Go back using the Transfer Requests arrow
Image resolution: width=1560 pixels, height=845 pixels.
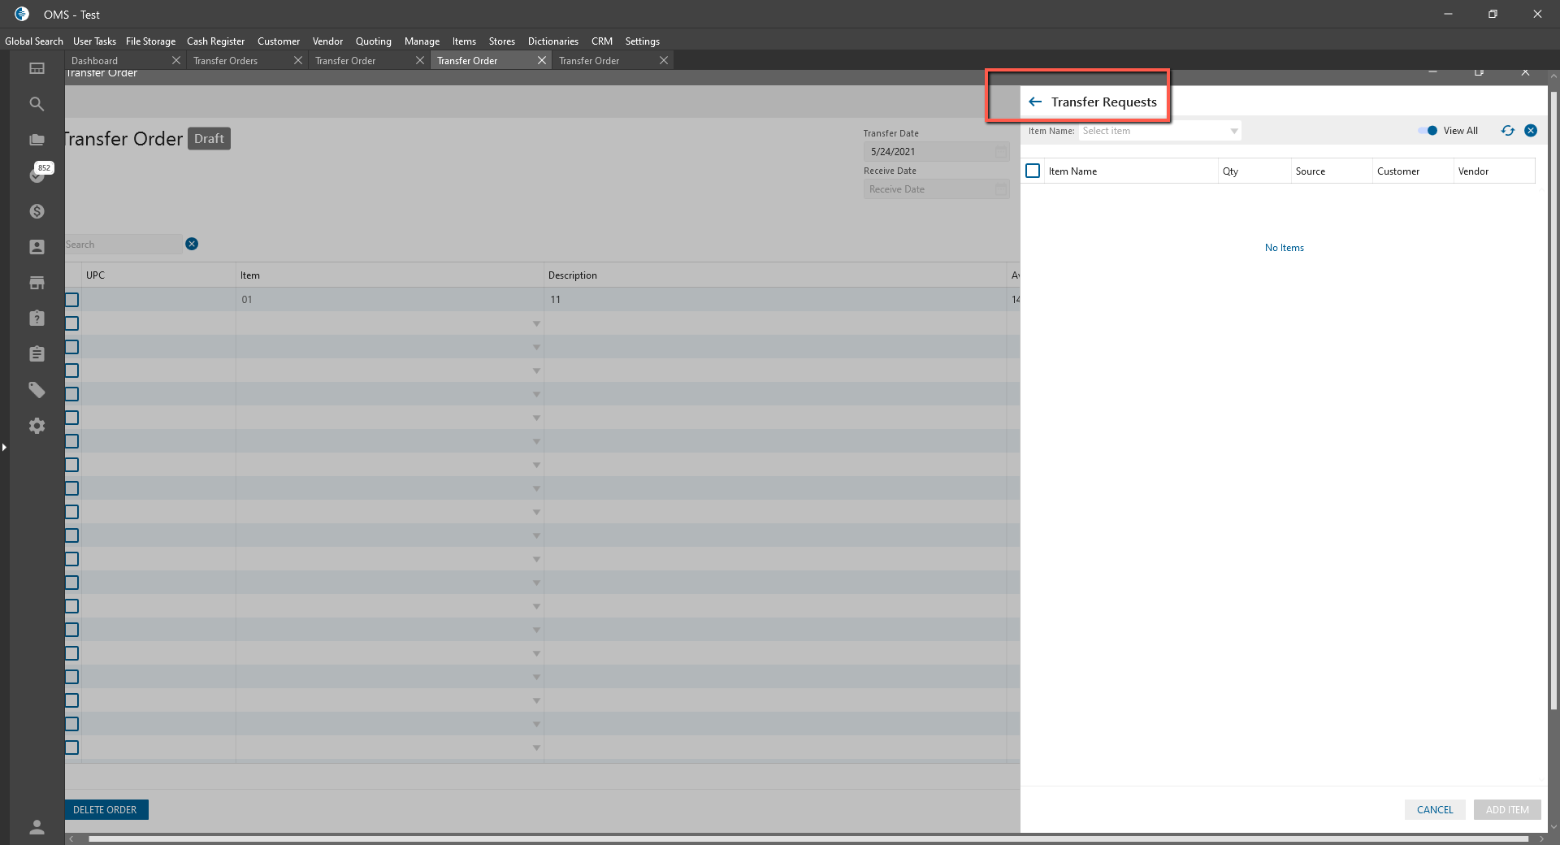coord(1035,102)
